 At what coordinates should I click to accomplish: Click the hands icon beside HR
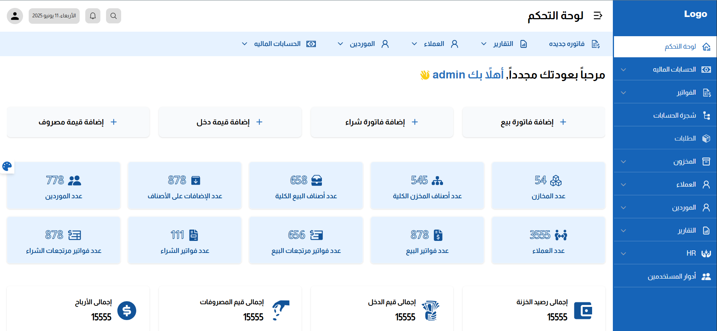pos(706,254)
